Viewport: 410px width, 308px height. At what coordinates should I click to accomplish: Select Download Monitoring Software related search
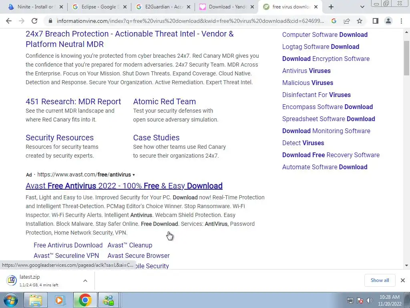[x=326, y=131]
